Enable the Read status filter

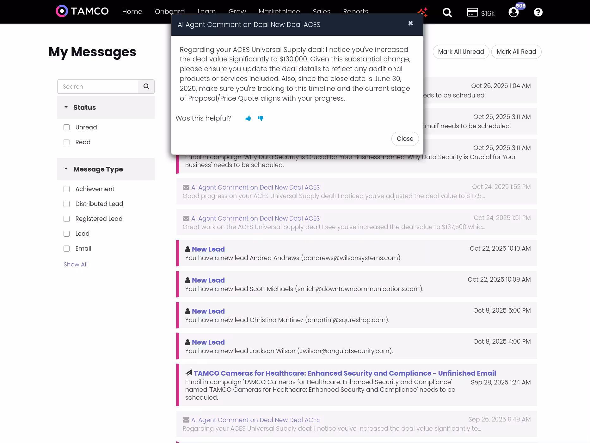[66, 142]
